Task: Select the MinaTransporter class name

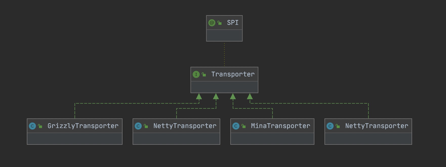Action: 280,126
